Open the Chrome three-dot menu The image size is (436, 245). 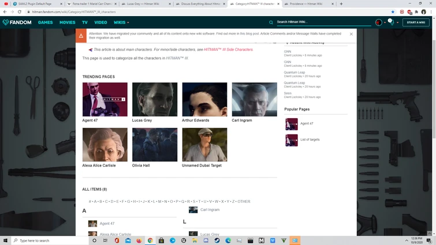point(431,12)
